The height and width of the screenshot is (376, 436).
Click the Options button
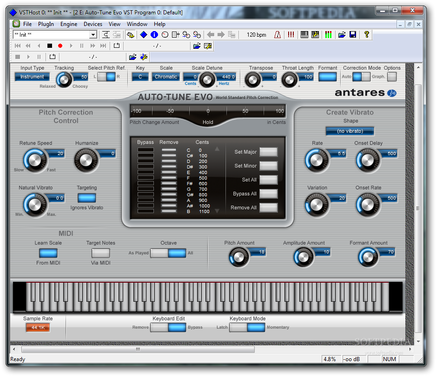tap(392, 77)
